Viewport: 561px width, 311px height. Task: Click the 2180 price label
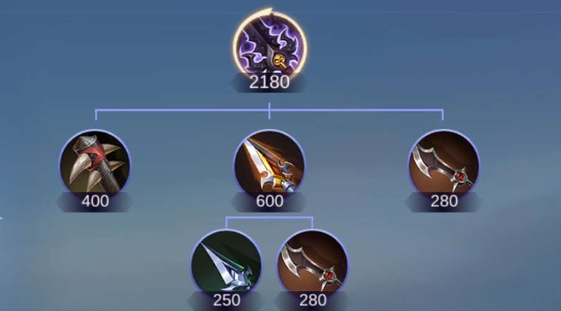point(269,82)
